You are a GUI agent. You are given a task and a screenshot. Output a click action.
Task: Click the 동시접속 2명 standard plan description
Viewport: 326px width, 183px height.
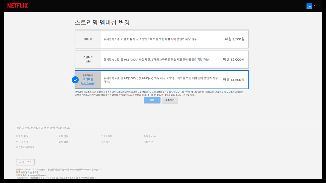(x=156, y=59)
